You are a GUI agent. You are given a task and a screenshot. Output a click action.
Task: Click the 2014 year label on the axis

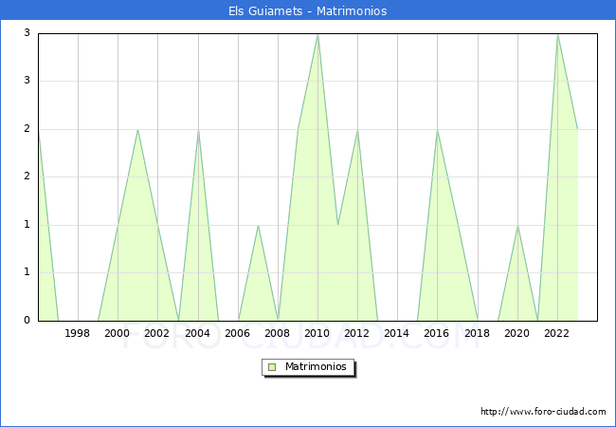click(x=397, y=333)
